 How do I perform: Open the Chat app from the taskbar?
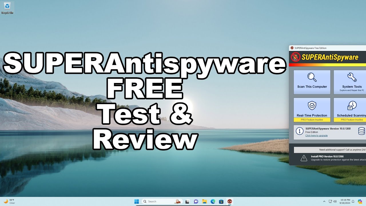[196, 201]
